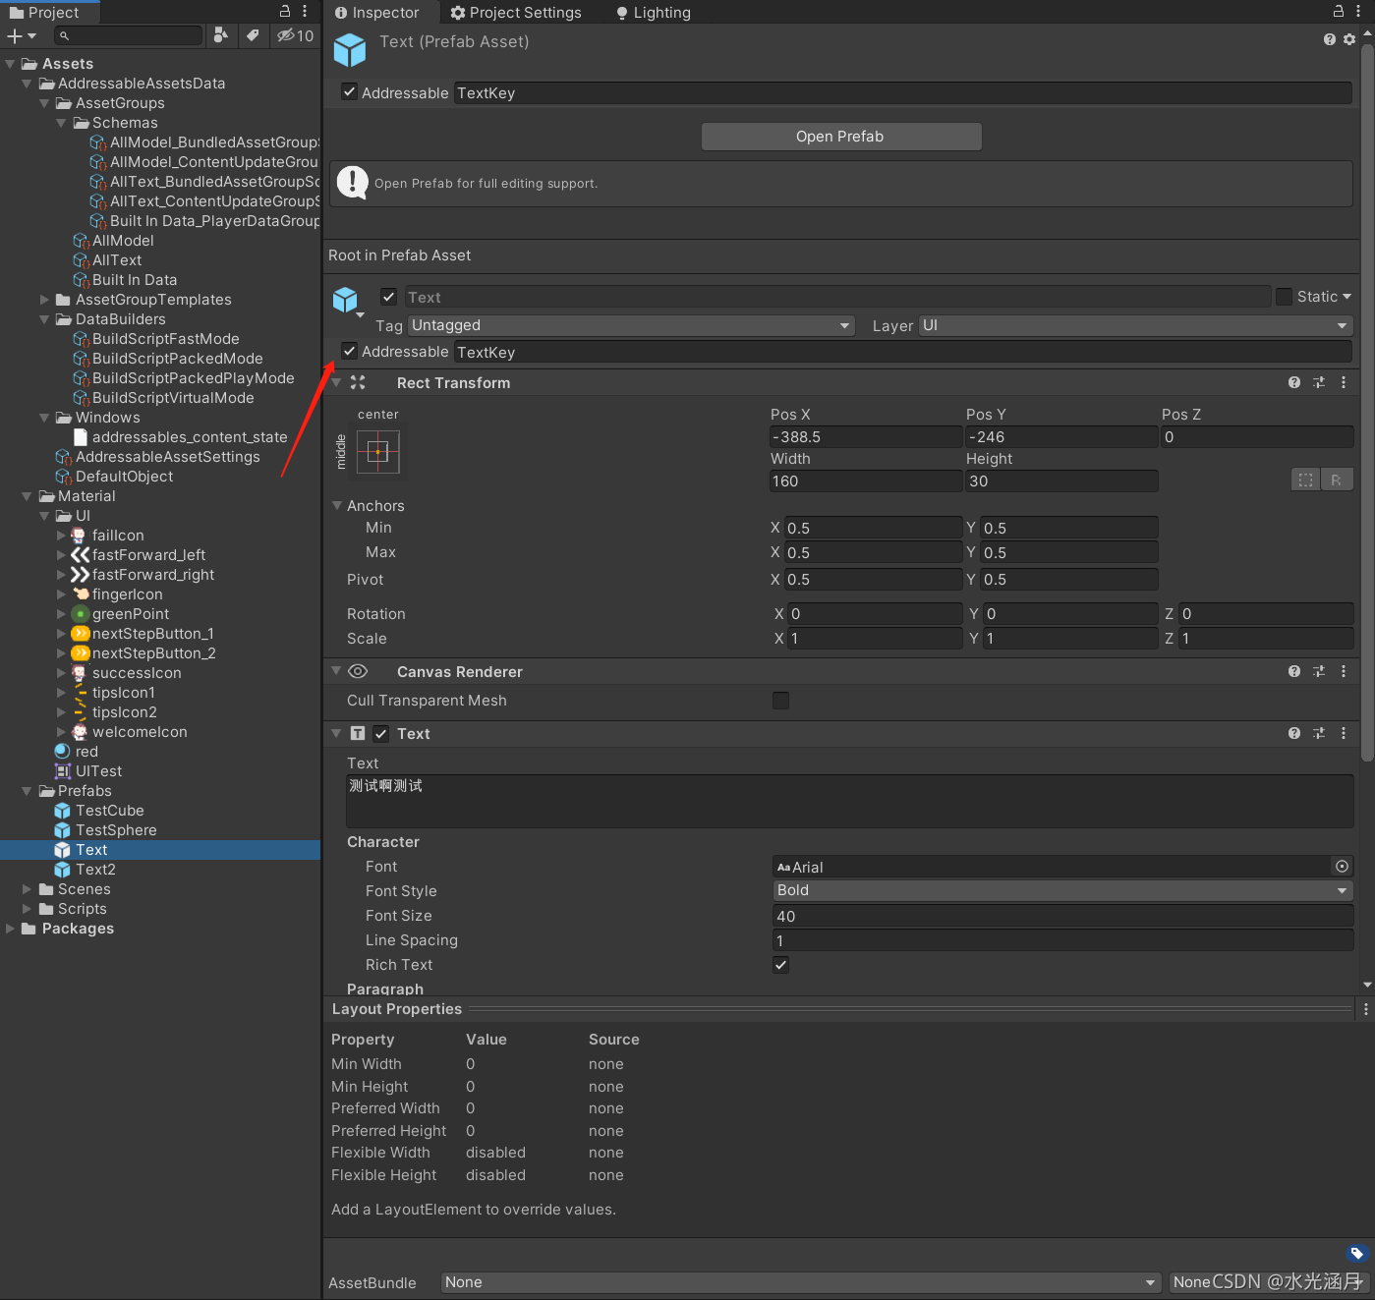Expand the Packages folder
Screen dimensions: 1375x1300
click(x=10, y=929)
